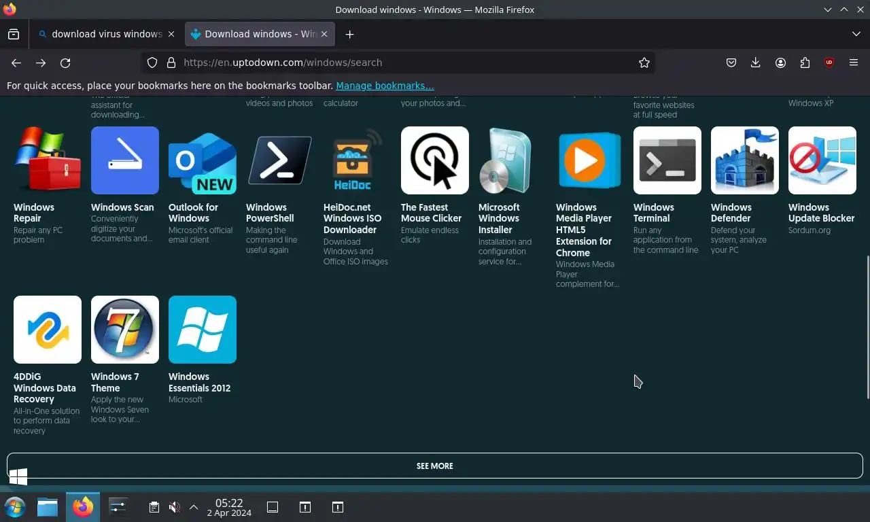Open the Windows Defender title link
The height and width of the screenshot is (522, 870).
click(x=731, y=213)
